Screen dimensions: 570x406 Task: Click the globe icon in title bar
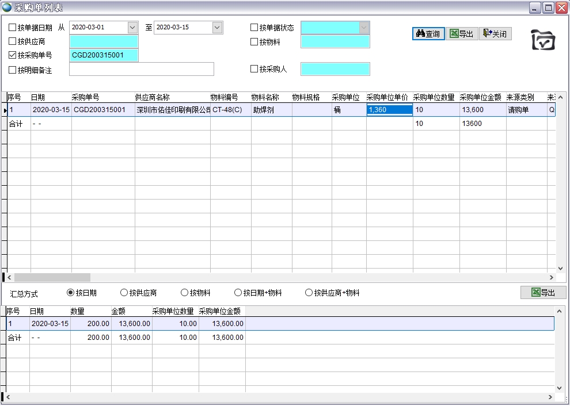tap(7, 7)
